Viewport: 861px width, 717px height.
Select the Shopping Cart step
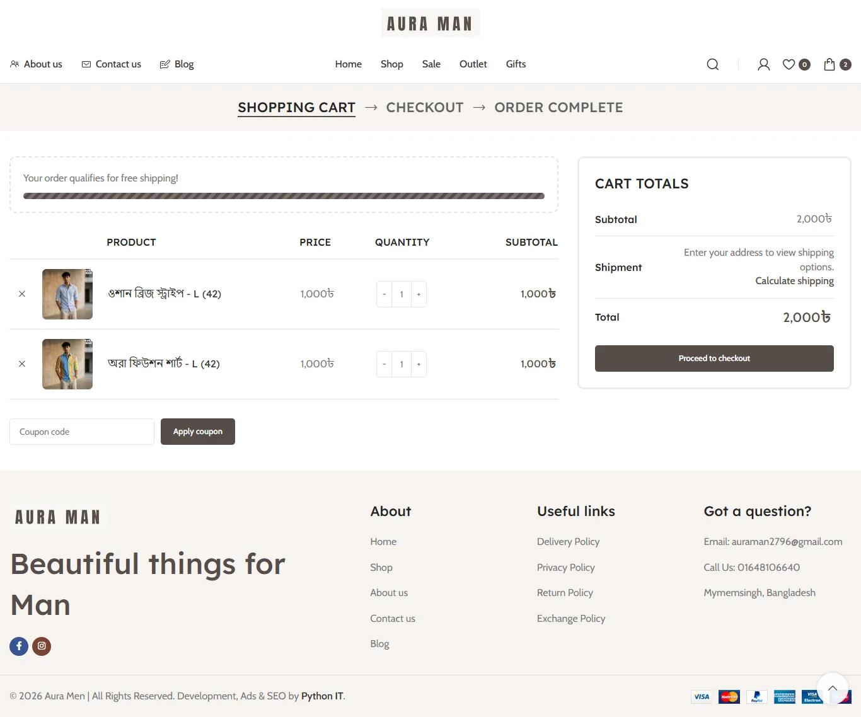coord(297,108)
